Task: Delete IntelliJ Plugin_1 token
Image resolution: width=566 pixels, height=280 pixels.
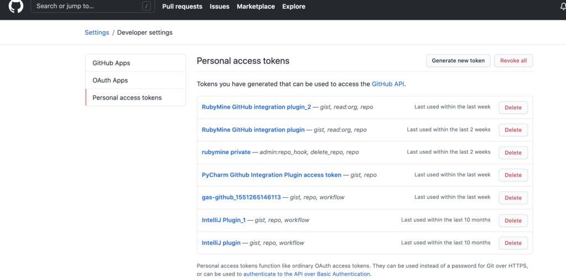Action: point(513,220)
